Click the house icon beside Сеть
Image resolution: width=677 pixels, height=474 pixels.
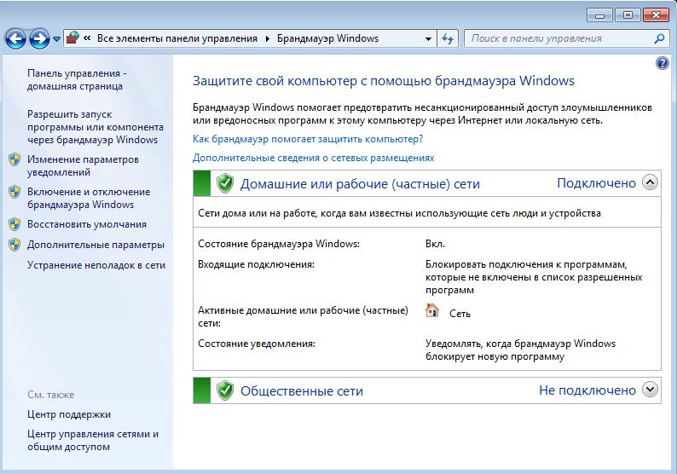(x=432, y=311)
